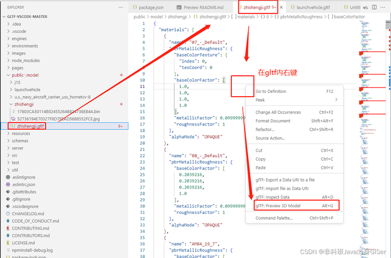391x258 pixels.
Task: Expand the node_modules folder
Action: [x=9, y=60]
